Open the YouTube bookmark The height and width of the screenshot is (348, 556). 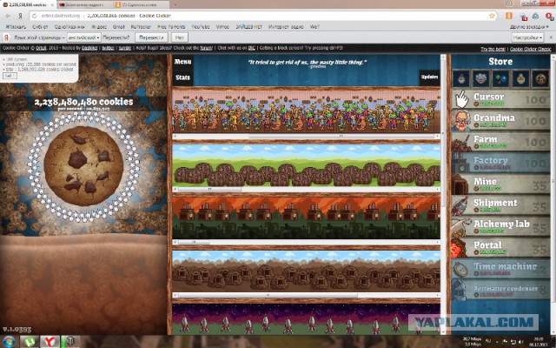[201, 27]
